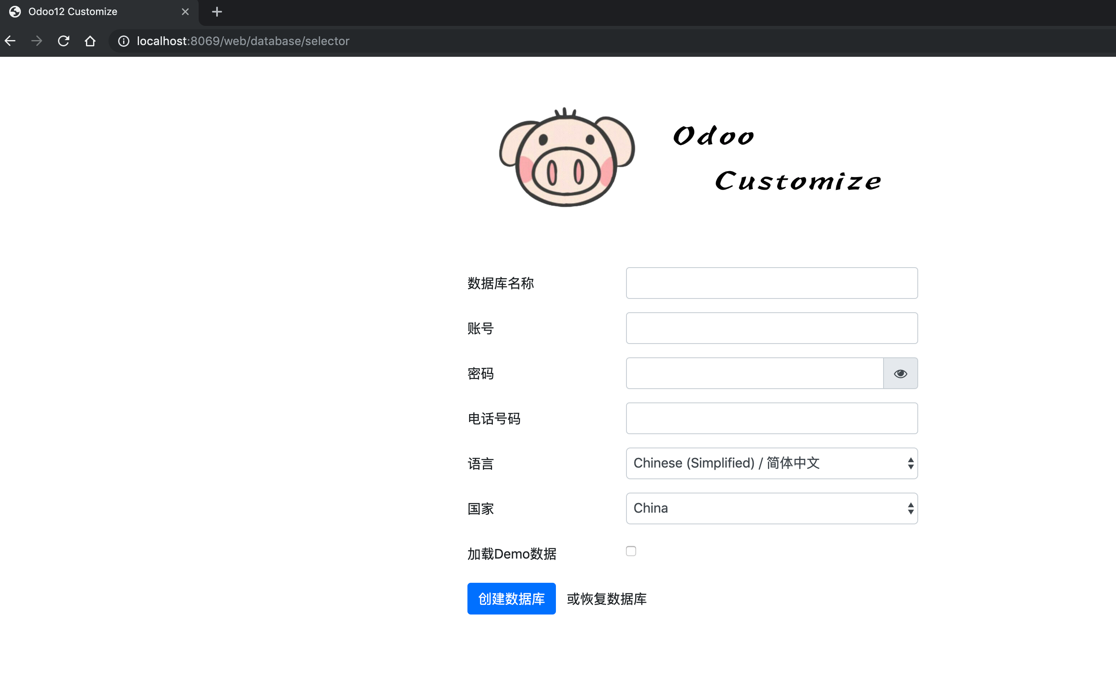Close the Odoo12 Customize tab
The width and height of the screenshot is (1116, 698).
tap(185, 12)
